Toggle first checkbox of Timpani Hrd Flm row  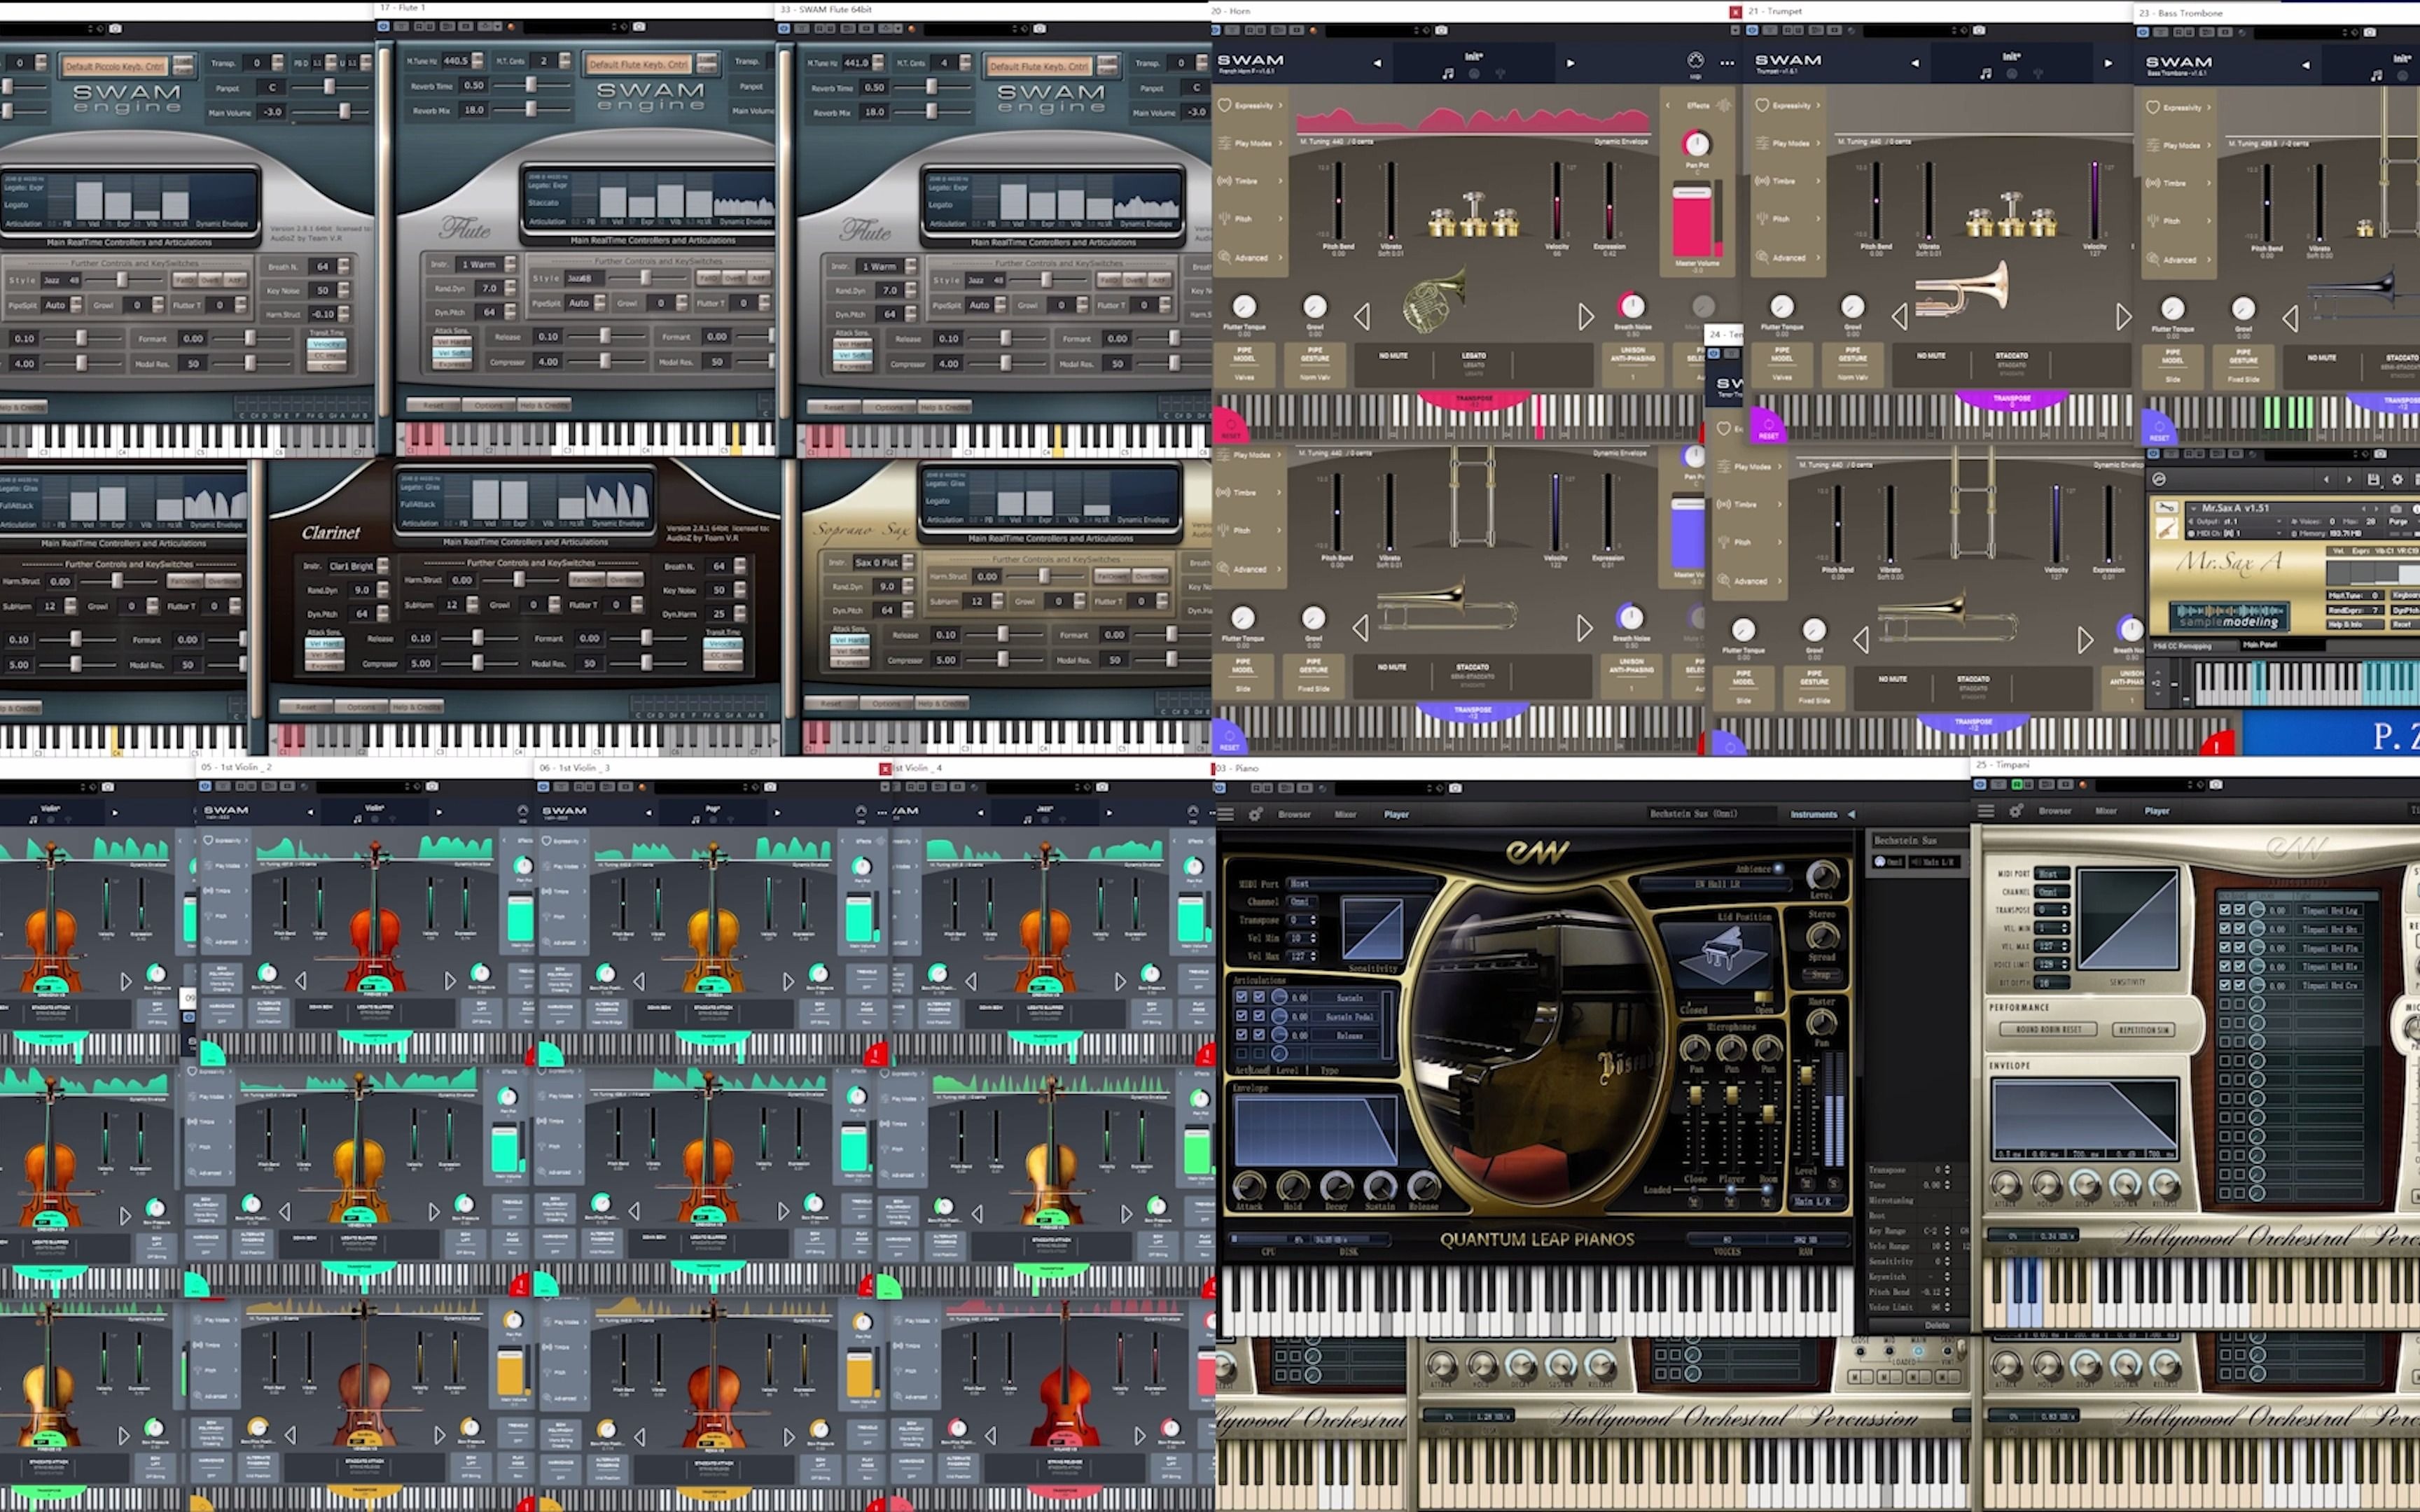(2224, 947)
